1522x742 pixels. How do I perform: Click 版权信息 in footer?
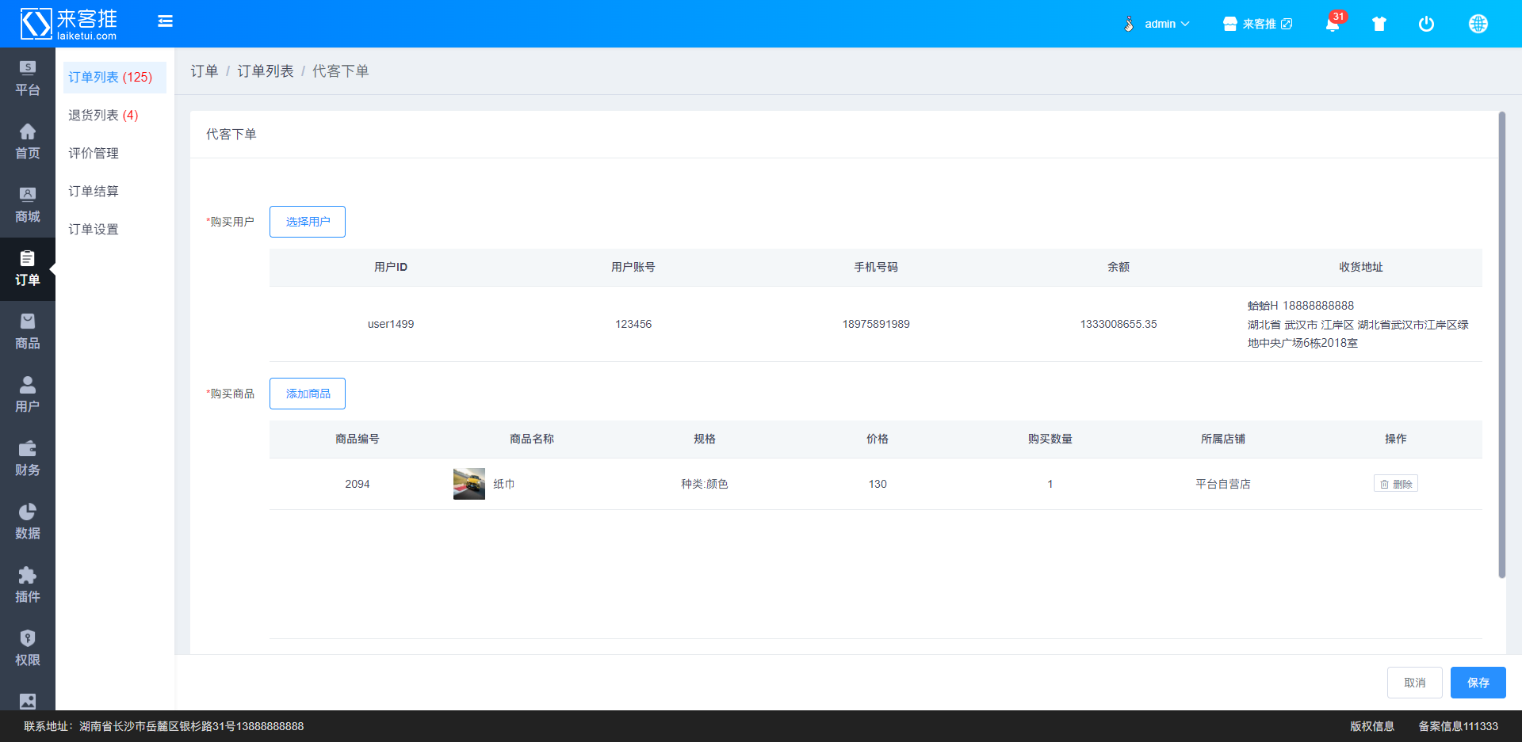coord(1372,726)
